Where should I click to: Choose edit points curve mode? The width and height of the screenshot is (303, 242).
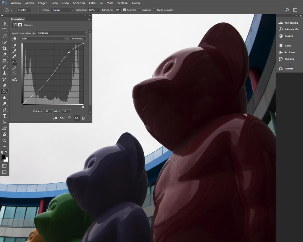(x=14, y=62)
